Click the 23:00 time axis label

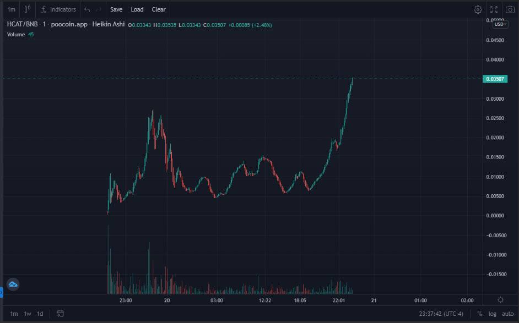126,300
